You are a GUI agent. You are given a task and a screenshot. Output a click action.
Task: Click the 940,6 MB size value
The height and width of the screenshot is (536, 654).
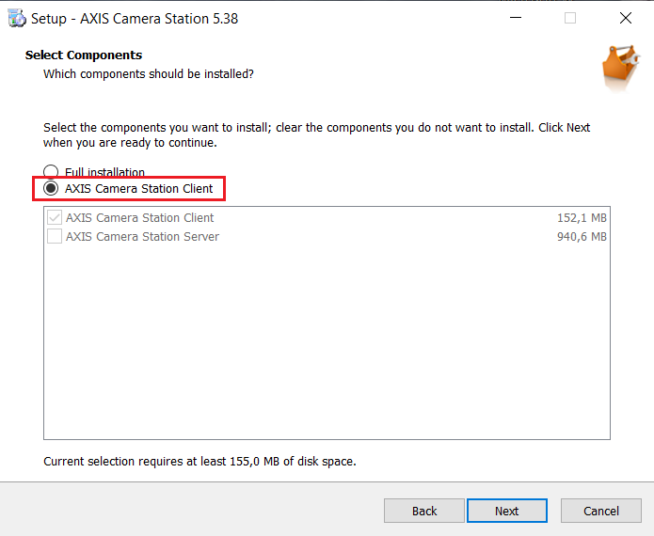point(582,236)
